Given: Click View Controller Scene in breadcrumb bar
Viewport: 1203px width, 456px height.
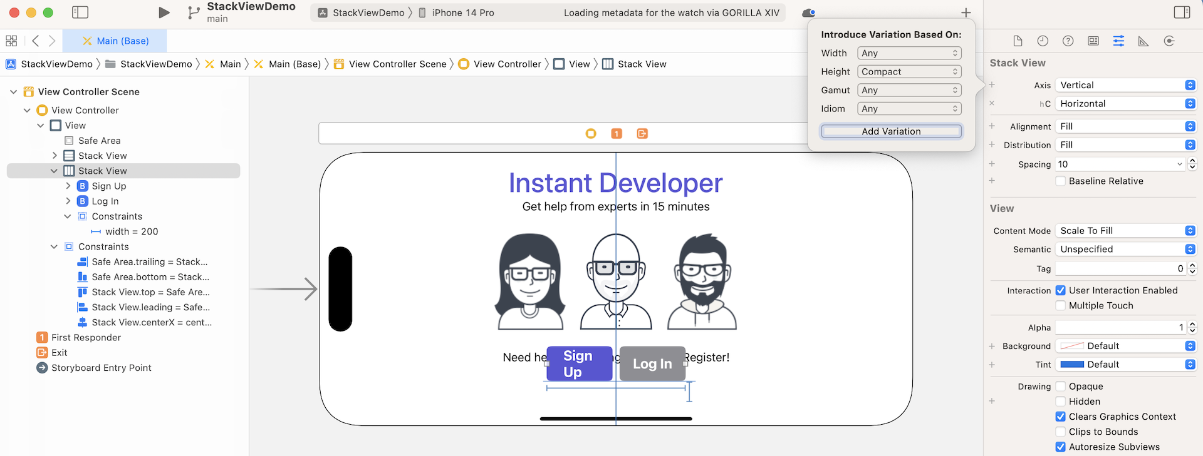Looking at the screenshot, I should point(397,64).
